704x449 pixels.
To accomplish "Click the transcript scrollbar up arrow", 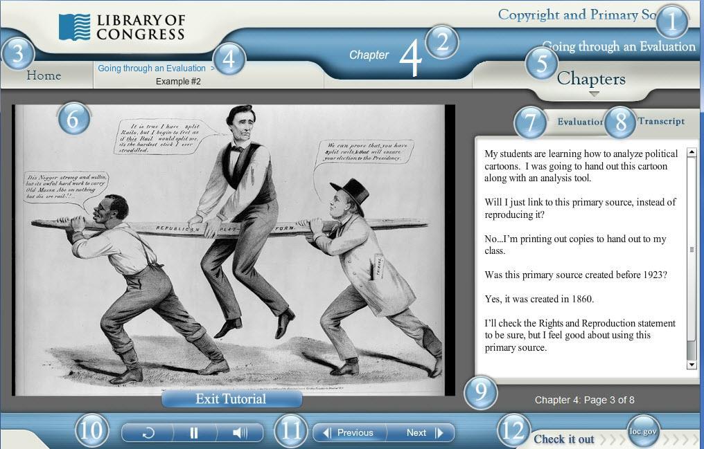I will (x=692, y=152).
